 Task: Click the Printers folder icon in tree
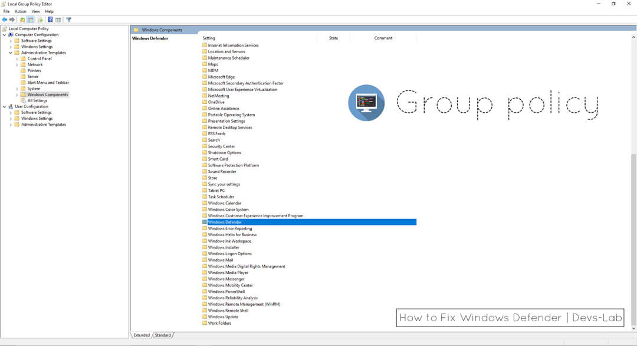click(x=23, y=71)
